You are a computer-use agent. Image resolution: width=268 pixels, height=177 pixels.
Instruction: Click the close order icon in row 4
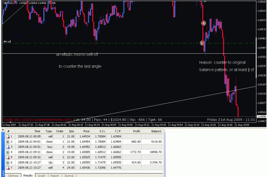pos(8,152)
